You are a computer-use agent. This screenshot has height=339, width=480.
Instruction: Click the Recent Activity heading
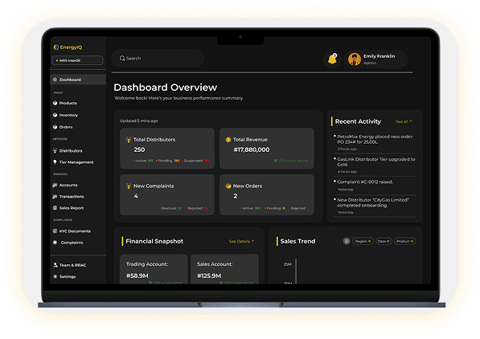click(x=358, y=121)
